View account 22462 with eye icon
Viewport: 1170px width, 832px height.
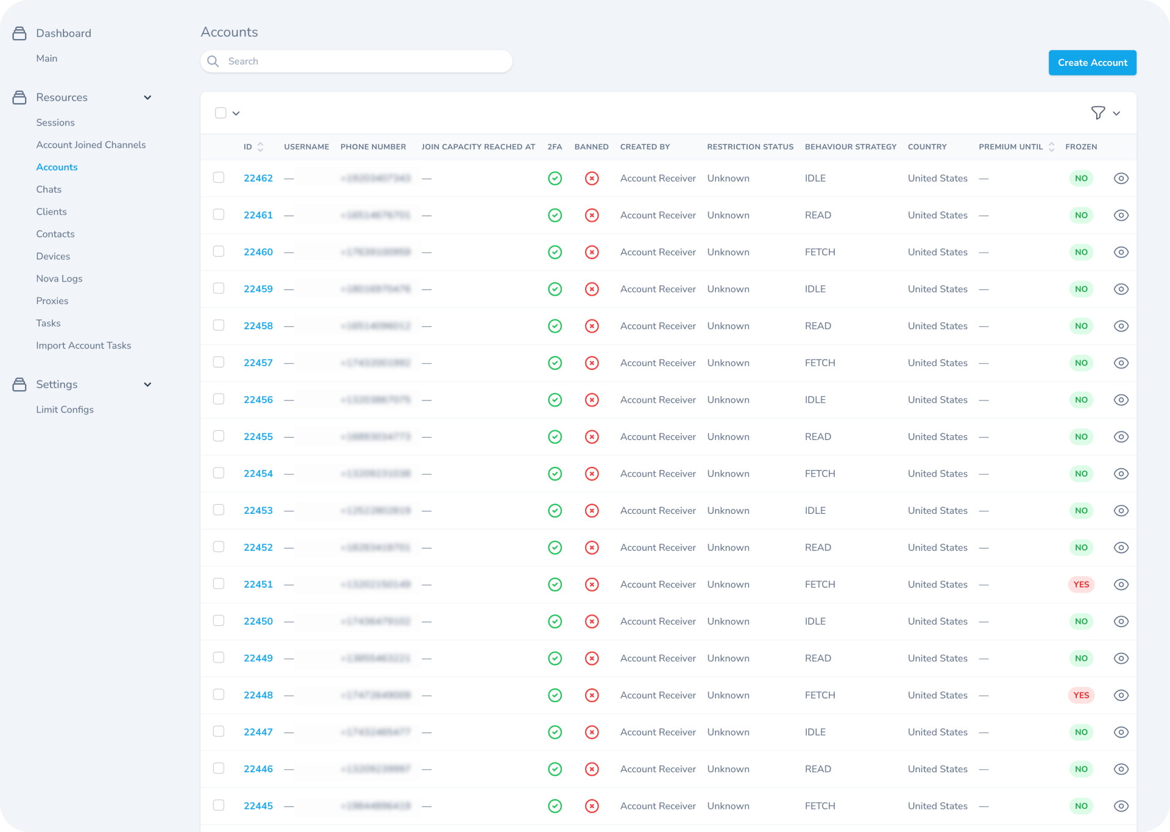1121,179
